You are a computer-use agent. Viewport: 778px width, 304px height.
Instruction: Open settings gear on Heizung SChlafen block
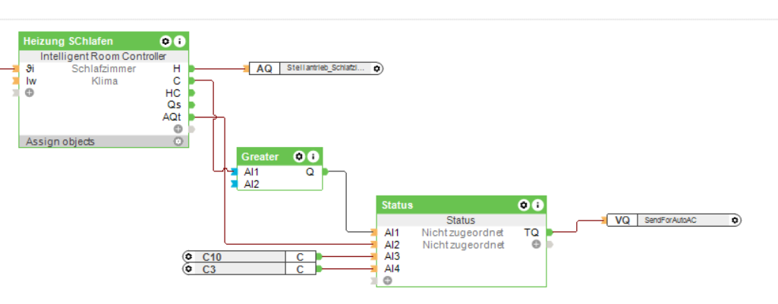165,41
